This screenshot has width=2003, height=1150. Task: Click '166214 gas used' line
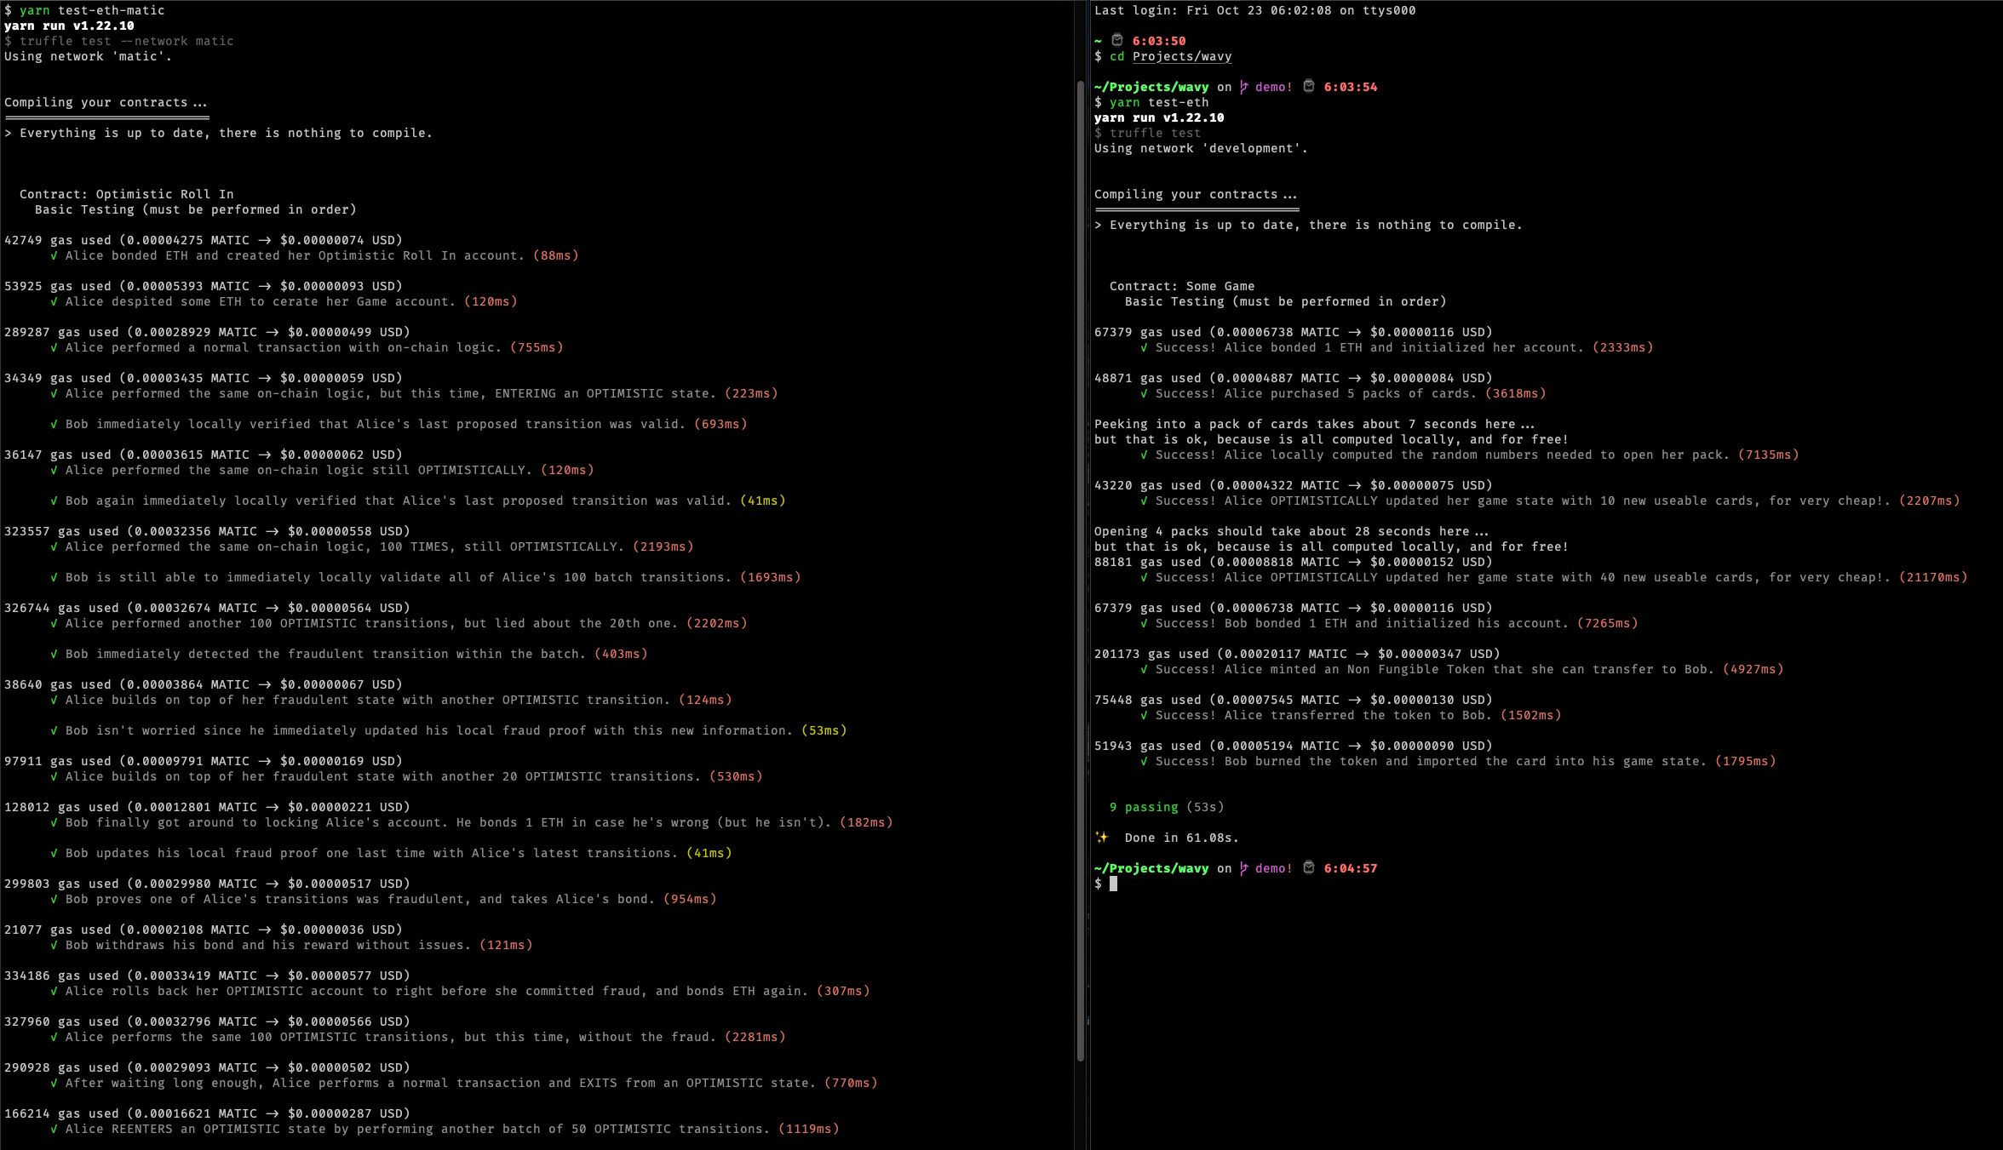207,1113
